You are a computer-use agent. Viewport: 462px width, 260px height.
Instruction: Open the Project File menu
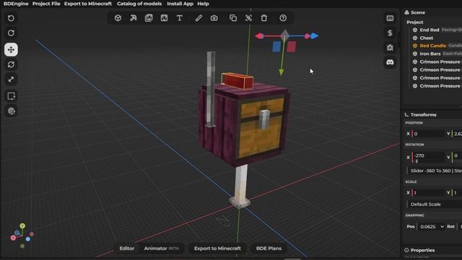(x=46, y=4)
